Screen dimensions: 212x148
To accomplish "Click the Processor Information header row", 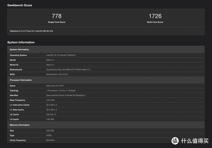I will tap(106, 80).
